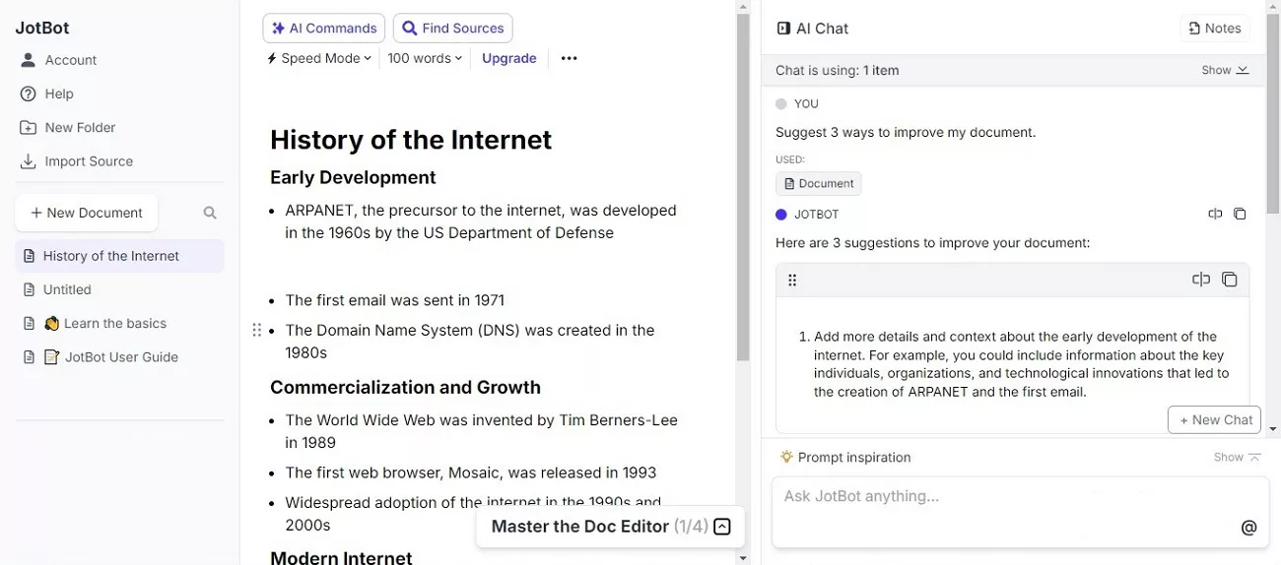The height and width of the screenshot is (565, 1281).
Task: Open AI Commands menu
Action: tap(322, 29)
